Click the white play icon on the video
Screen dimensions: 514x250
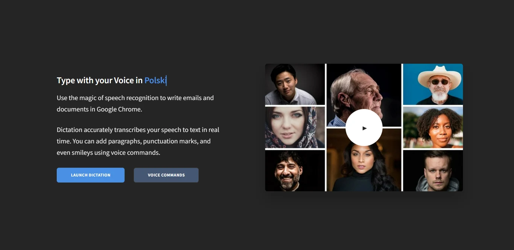coord(363,127)
